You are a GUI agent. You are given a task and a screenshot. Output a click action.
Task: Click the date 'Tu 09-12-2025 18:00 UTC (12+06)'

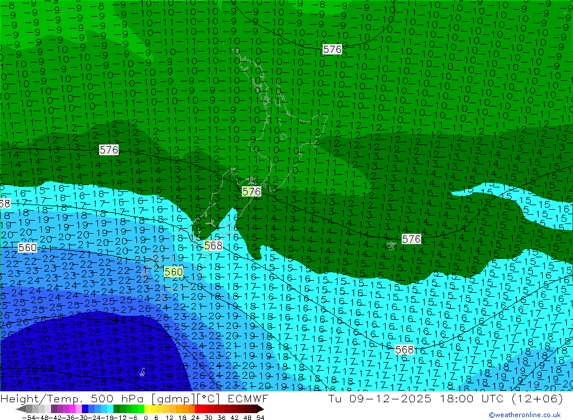tap(445, 398)
